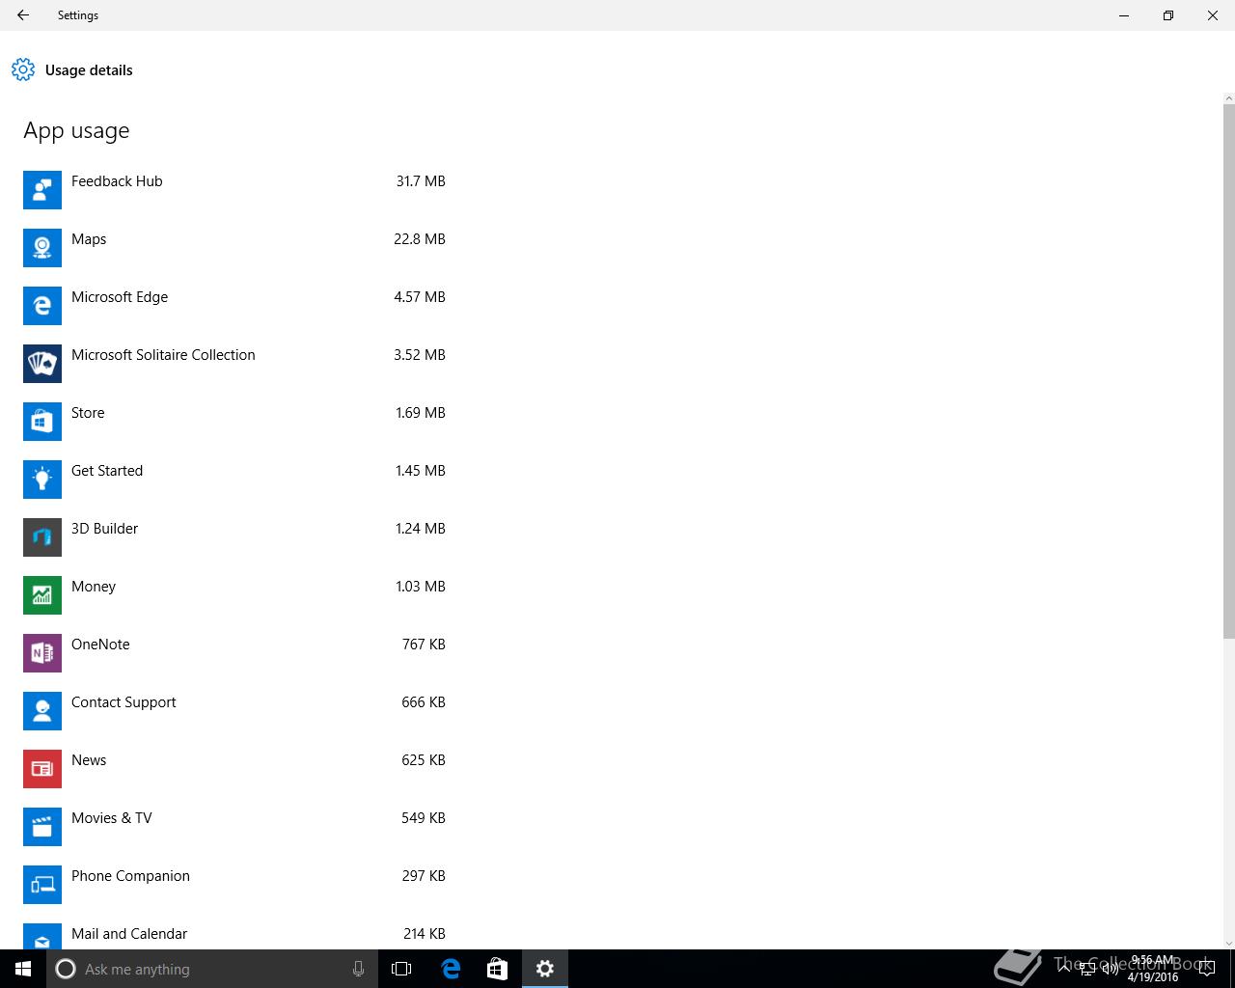Open Task View from the taskbar
1235x988 pixels.
point(401,969)
